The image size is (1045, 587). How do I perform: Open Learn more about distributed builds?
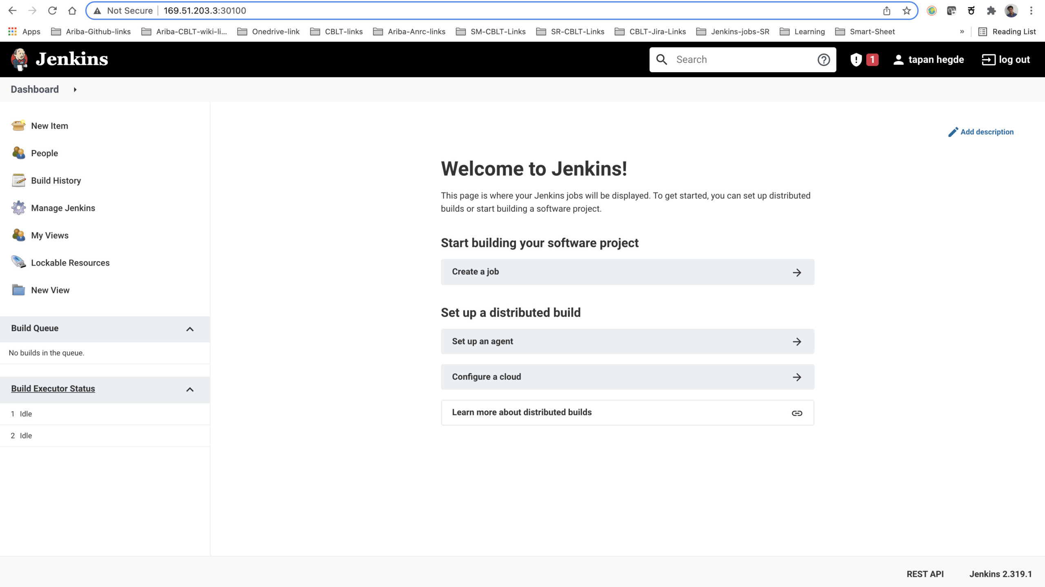pos(627,412)
